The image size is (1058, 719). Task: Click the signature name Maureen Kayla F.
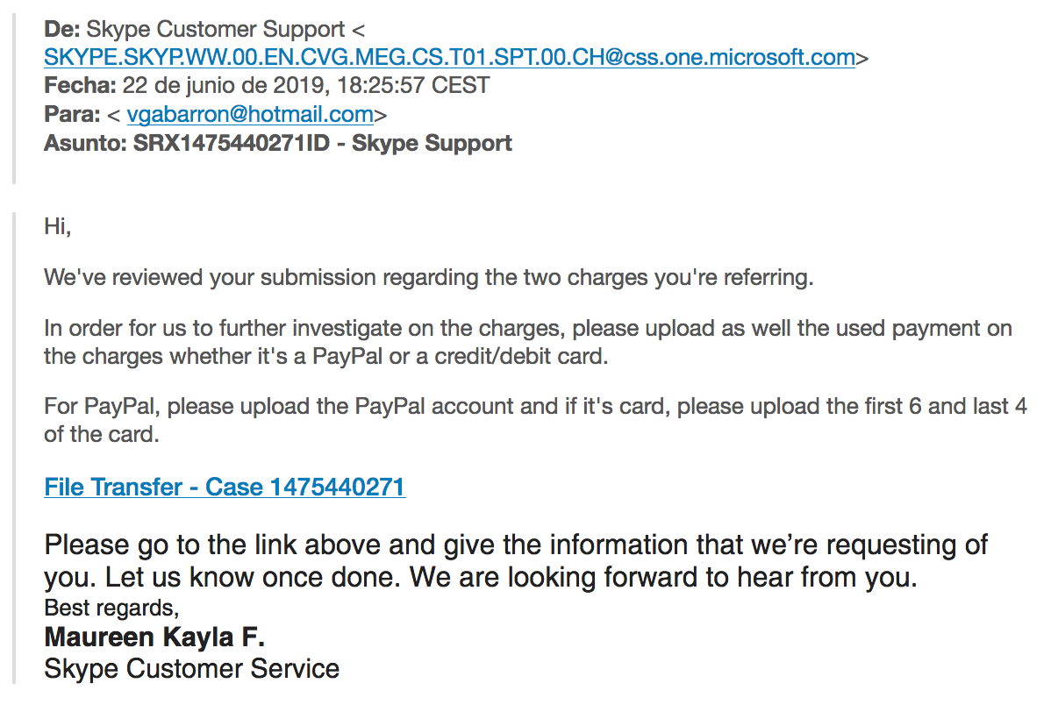[x=154, y=637]
